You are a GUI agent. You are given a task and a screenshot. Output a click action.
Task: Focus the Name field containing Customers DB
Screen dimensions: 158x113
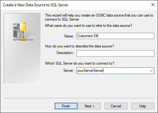(115, 36)
